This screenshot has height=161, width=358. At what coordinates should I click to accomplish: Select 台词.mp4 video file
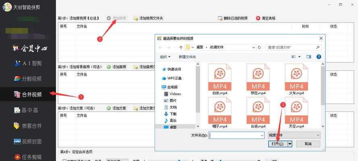point(258,112)
